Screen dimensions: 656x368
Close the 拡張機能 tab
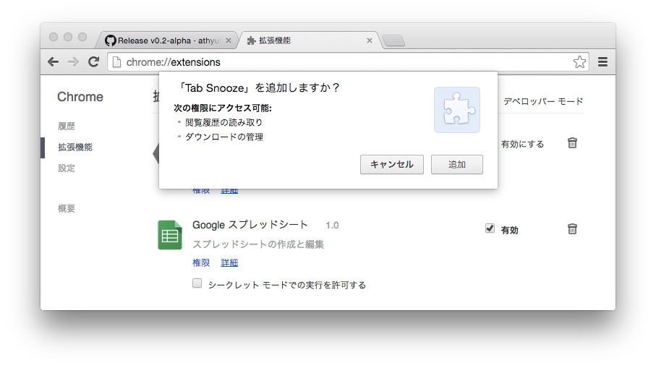(x=370, y=40)
